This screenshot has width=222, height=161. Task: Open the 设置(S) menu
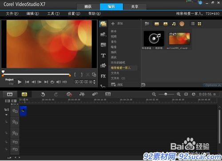74,14
